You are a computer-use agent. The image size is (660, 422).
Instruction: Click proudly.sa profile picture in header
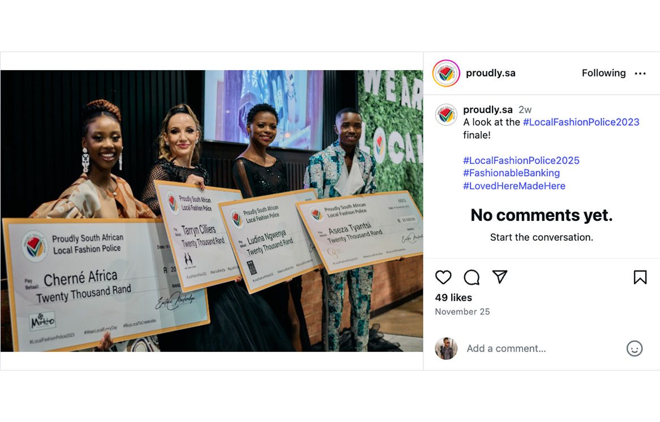(446, 74)
